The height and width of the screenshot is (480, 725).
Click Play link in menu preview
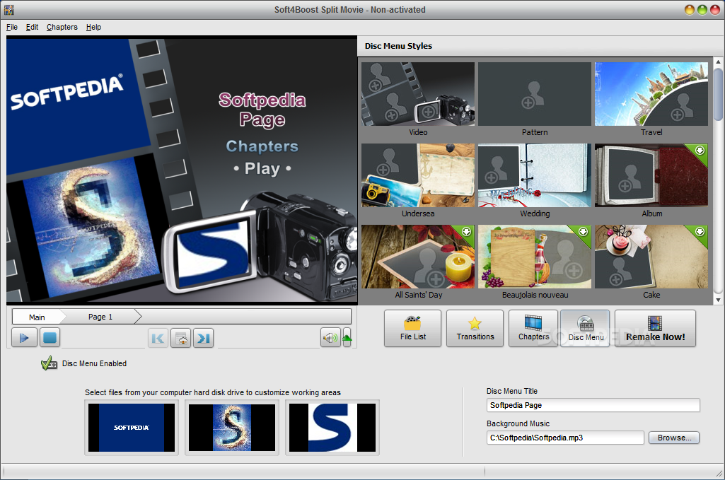(262, 169)
